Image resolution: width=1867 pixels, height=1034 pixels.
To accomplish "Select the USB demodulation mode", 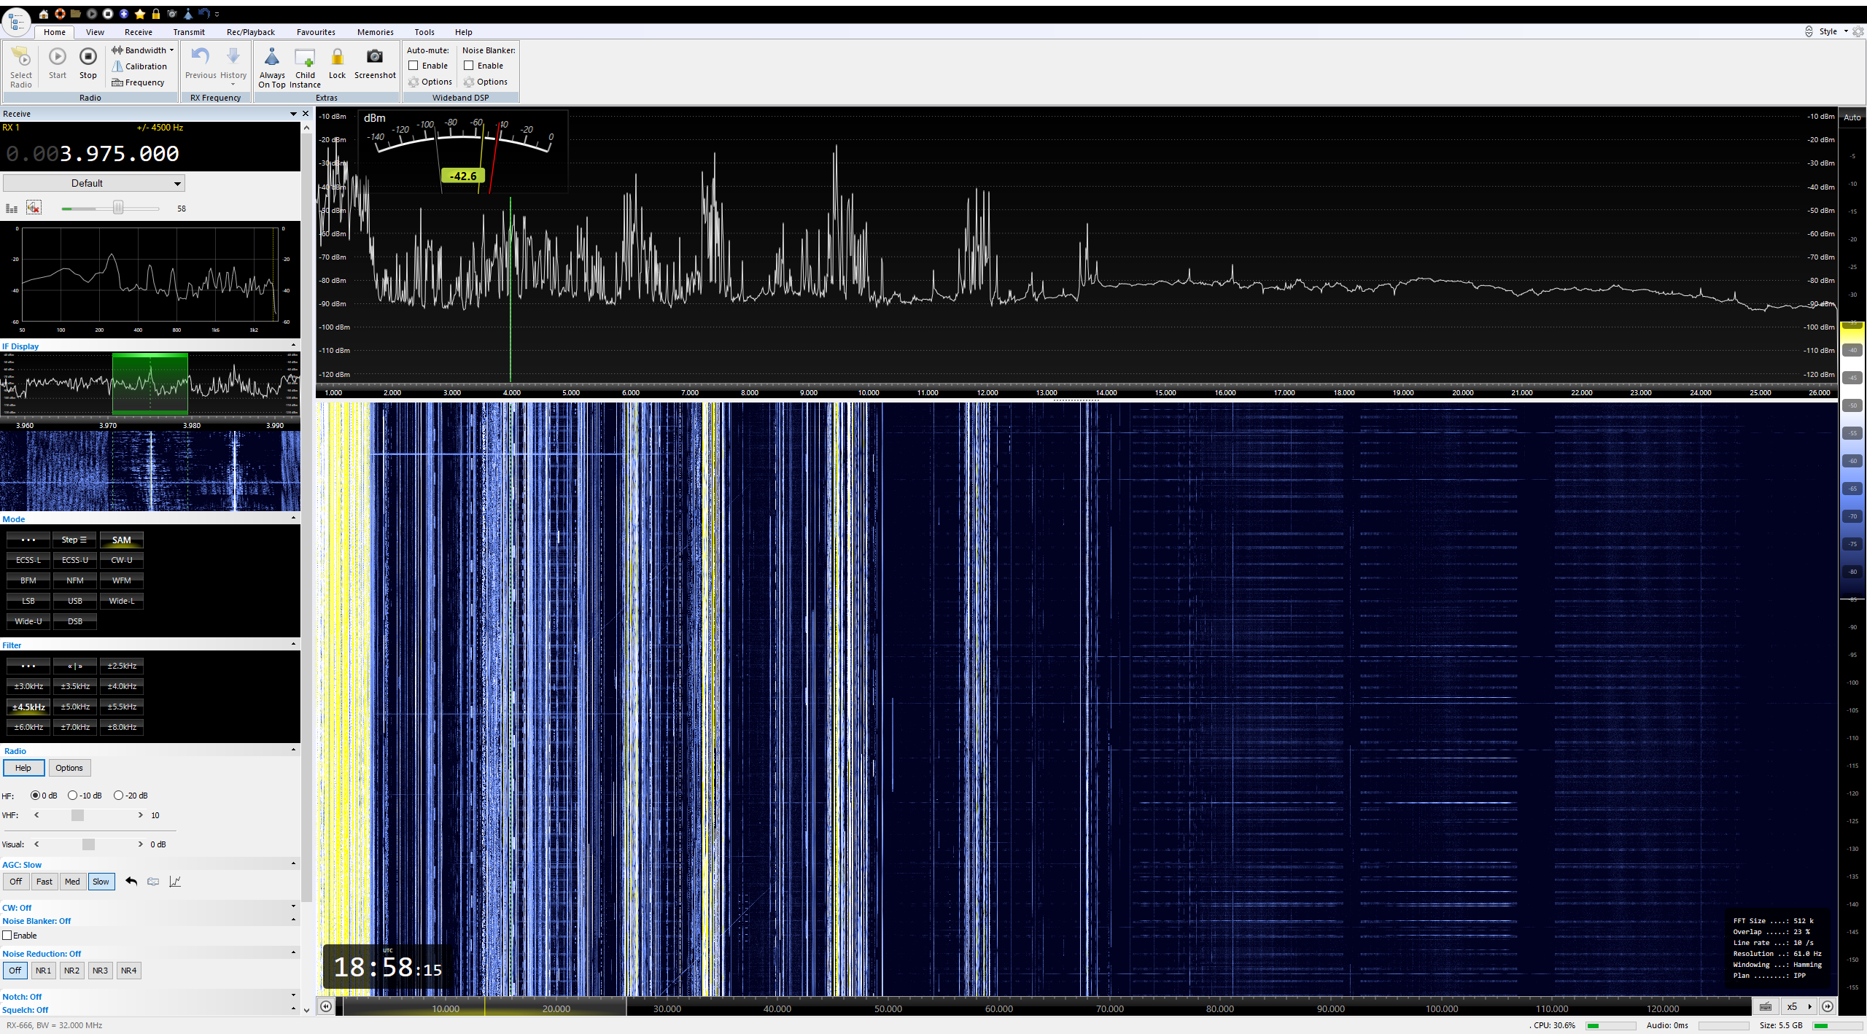I will [x=74, y=601].
